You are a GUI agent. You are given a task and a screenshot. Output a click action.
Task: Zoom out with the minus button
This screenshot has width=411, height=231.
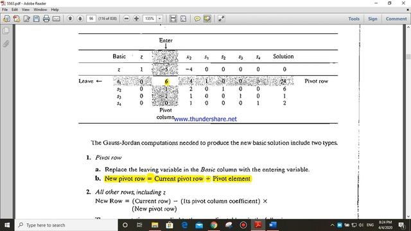tap(127, 19)
